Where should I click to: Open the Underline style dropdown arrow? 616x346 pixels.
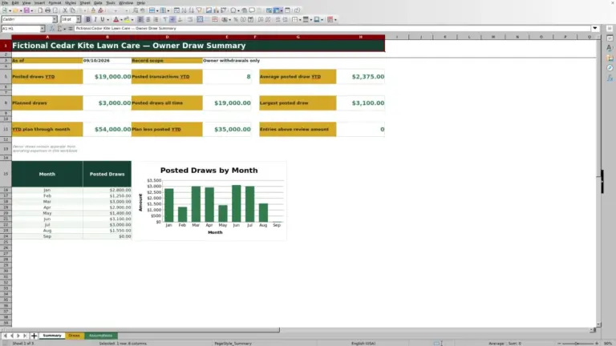[107, 19]
